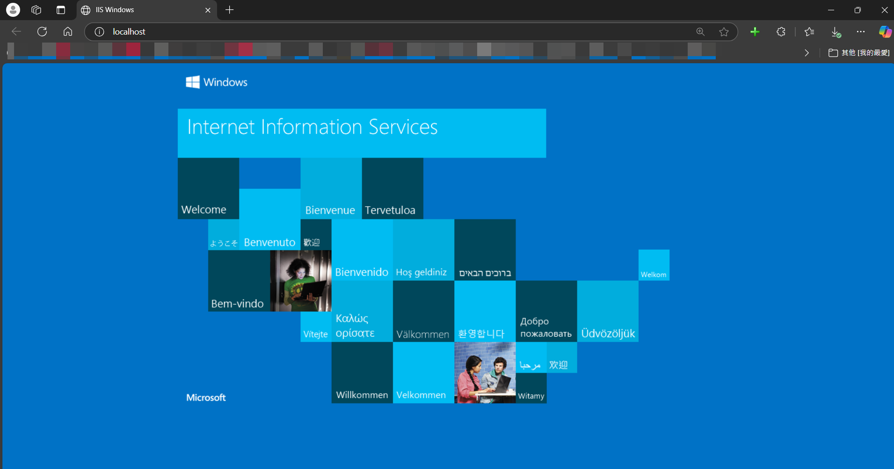Viewport: 894px width, 469px height.
Task: Click the Benvenuto tile
Action: tap(269, 219)
